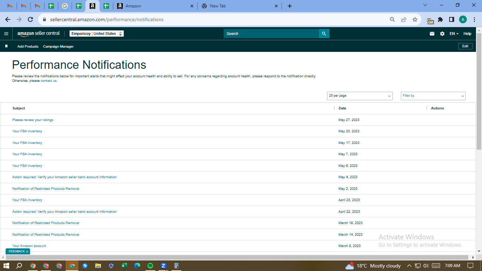Open the Your Amazon account notification

(x=29, y=246)
